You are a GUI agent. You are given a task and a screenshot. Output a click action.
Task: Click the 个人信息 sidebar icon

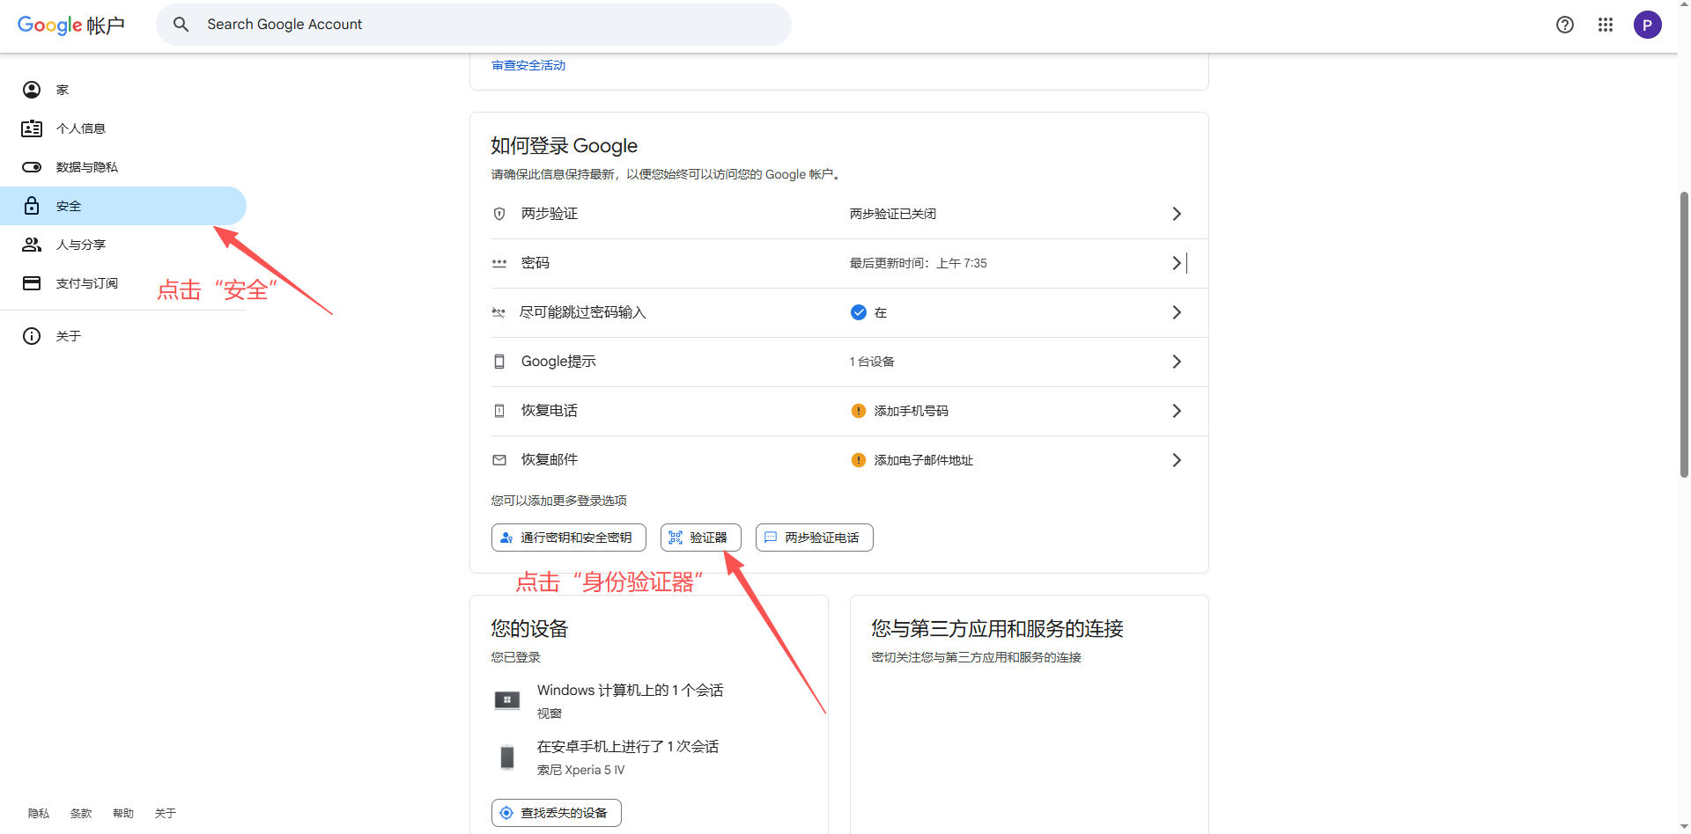point(31,128)
